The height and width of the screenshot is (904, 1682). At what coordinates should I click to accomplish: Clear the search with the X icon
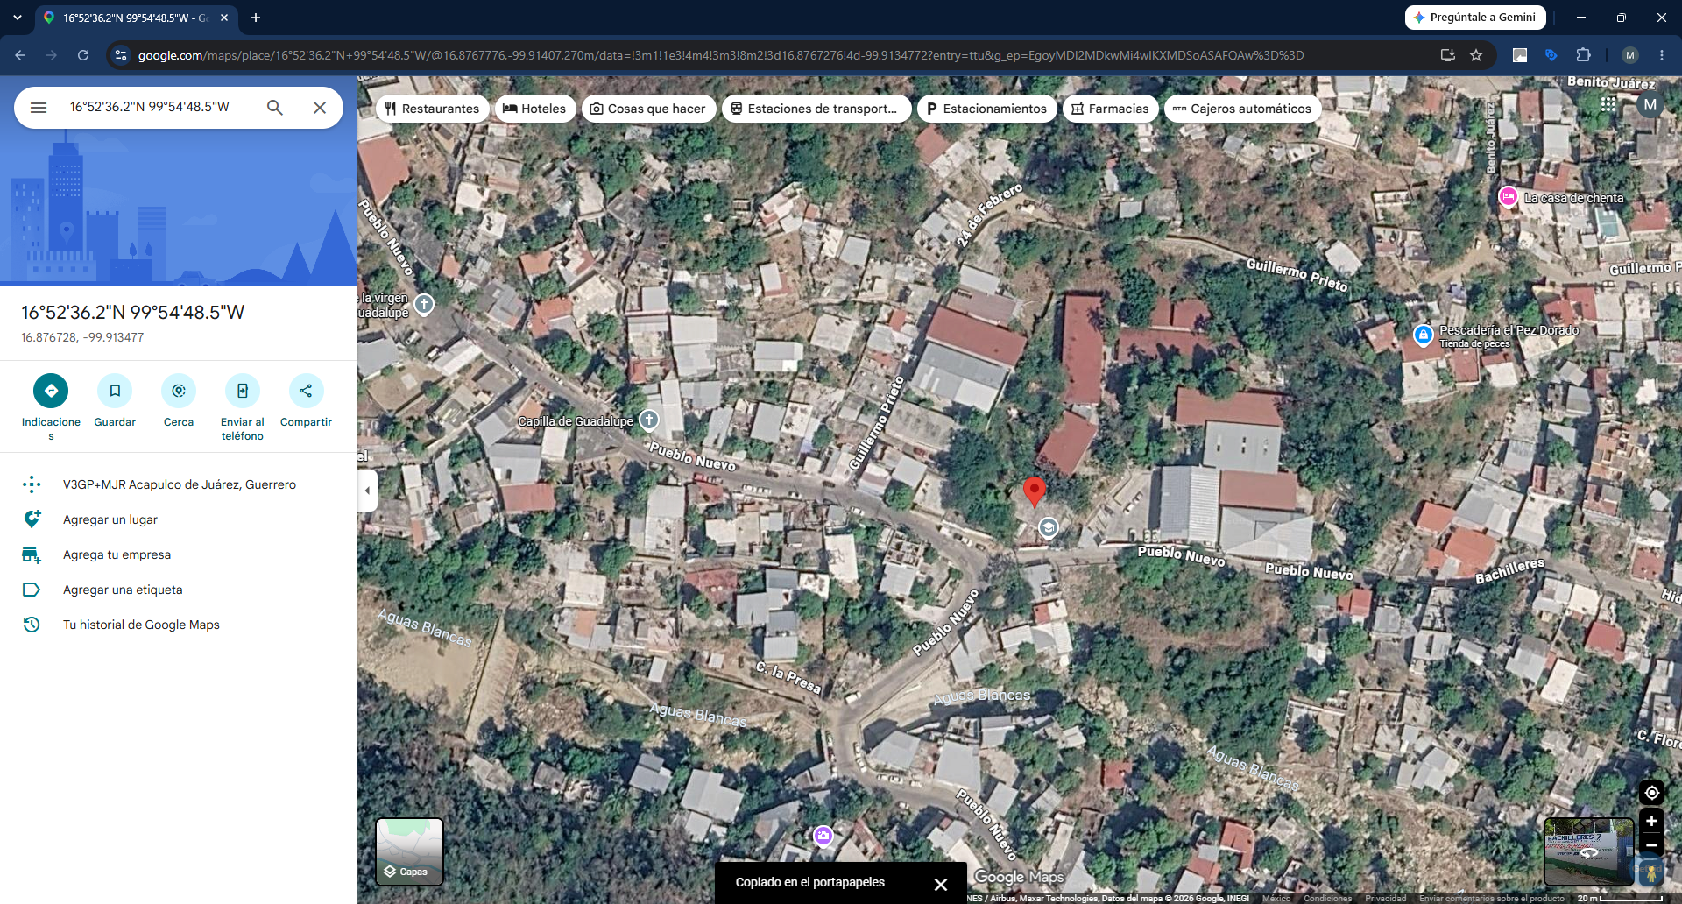(320, 108)
